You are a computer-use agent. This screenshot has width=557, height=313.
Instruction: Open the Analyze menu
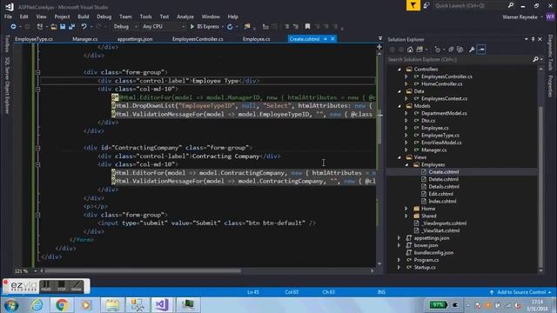point(185,17)
